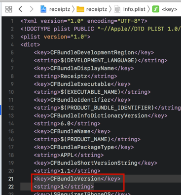
Task: Select the CFBundleExecutable key line
Action: point(82,84)
